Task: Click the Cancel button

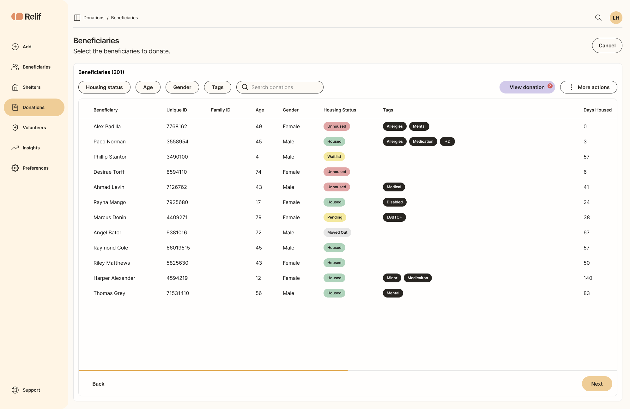Action: [607, 45]
